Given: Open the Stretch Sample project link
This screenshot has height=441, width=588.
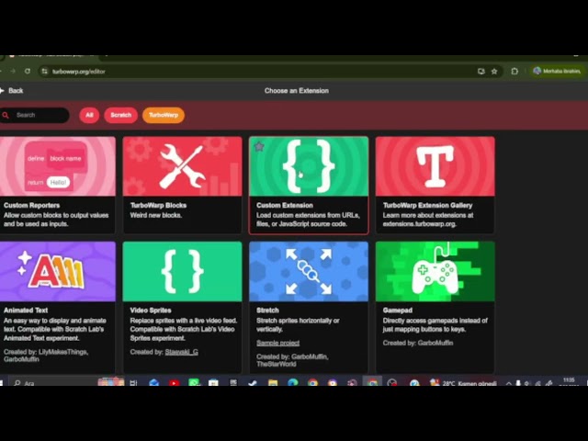Looking at the screenshot, I should click(x=277, y=343).
